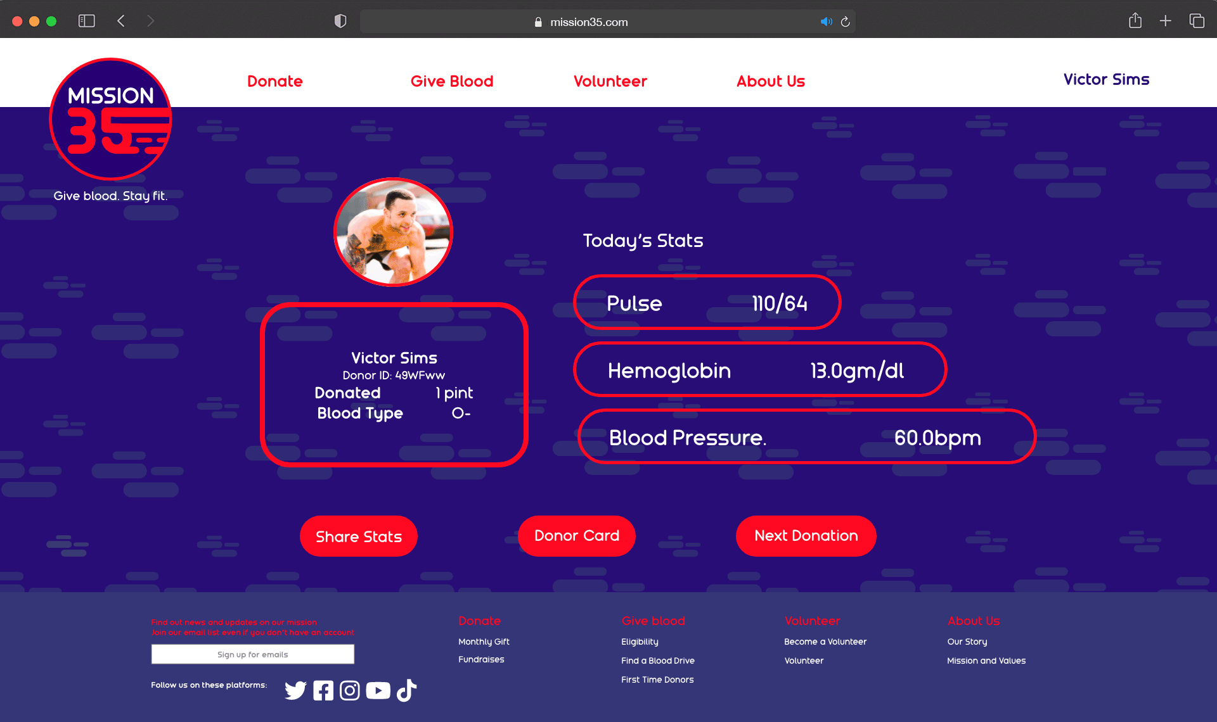Focus the Sign up for emails field
Image resolution: width=1217 pixels, height=722 pixels.
[253, 654]
